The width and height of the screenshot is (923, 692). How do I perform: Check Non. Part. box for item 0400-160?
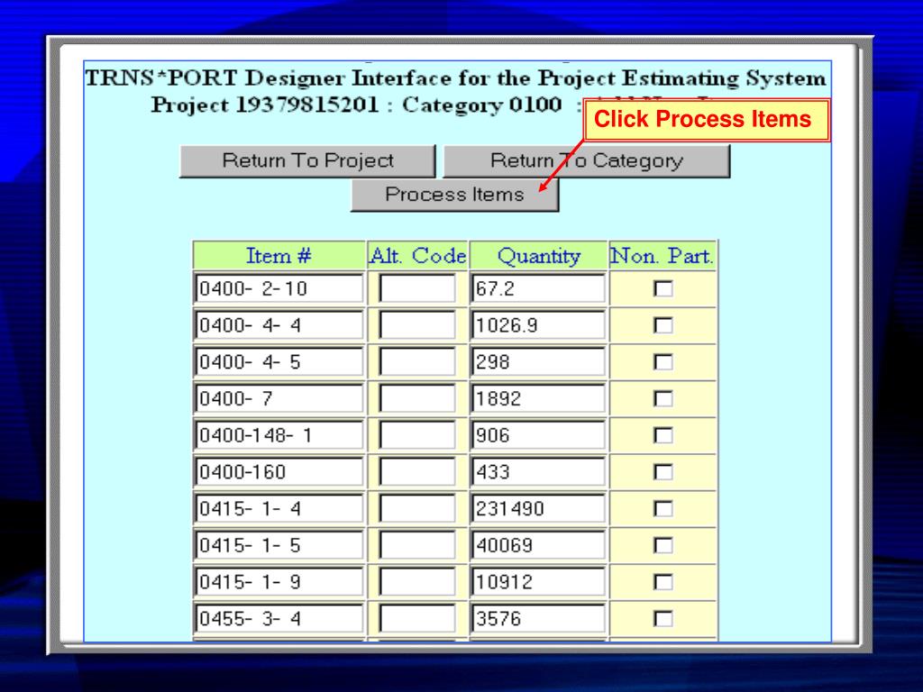pyautogui.click(x=663, y=472)
